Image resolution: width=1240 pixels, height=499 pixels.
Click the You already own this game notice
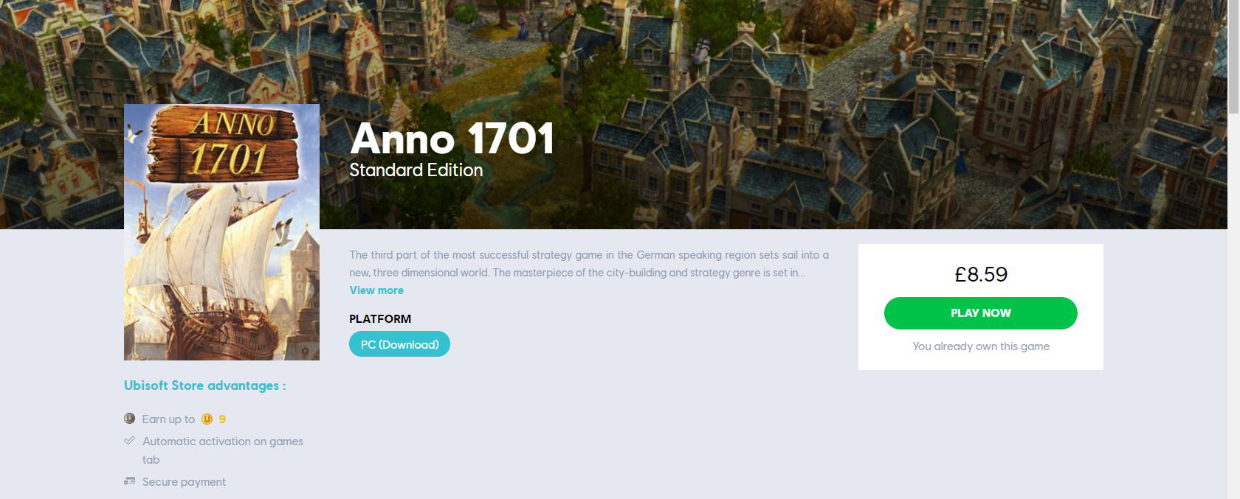click(980, 346)
